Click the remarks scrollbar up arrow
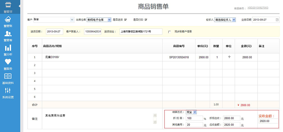 pos(155,115)
